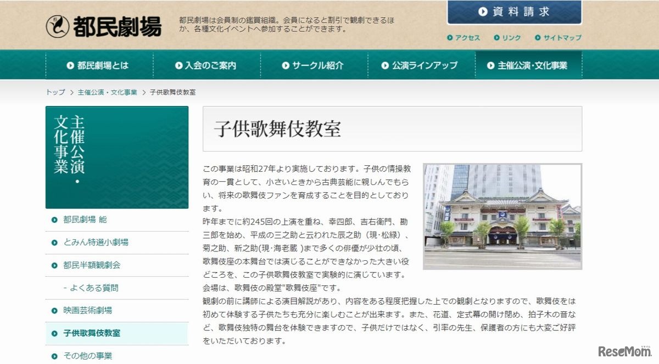Click 主催公演・文化事業 breadcrumb link
The width and height of the screenshot is (659, 364).
108,92
